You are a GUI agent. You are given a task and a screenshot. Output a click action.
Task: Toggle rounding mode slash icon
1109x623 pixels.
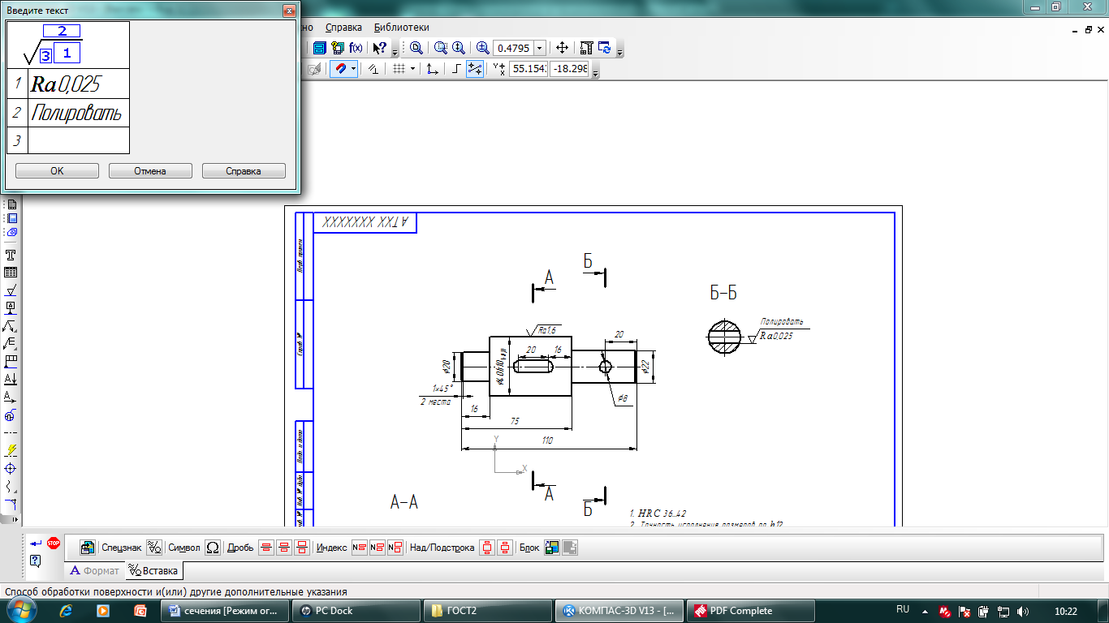point(373,69)
